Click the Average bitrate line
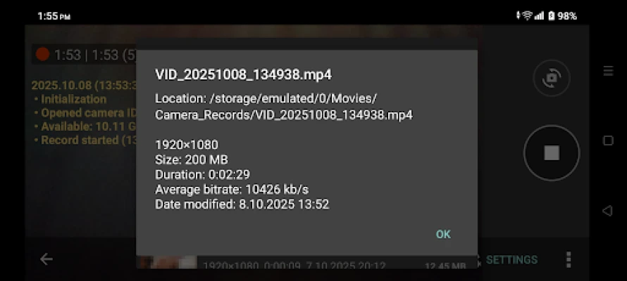Viewport: 627px width, 281px height. [x=232, y=190]
